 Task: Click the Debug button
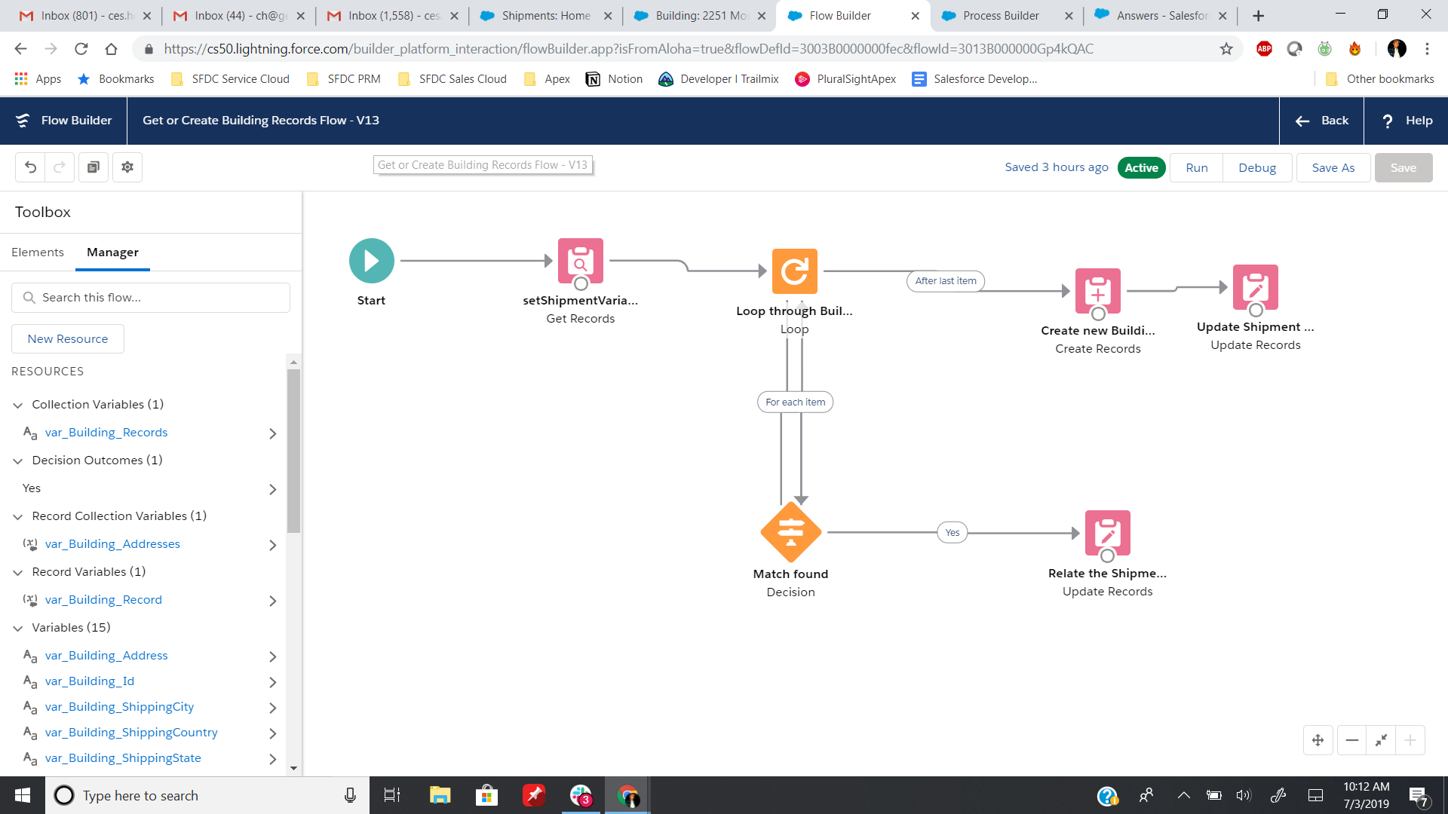(x=1256, y=167)
